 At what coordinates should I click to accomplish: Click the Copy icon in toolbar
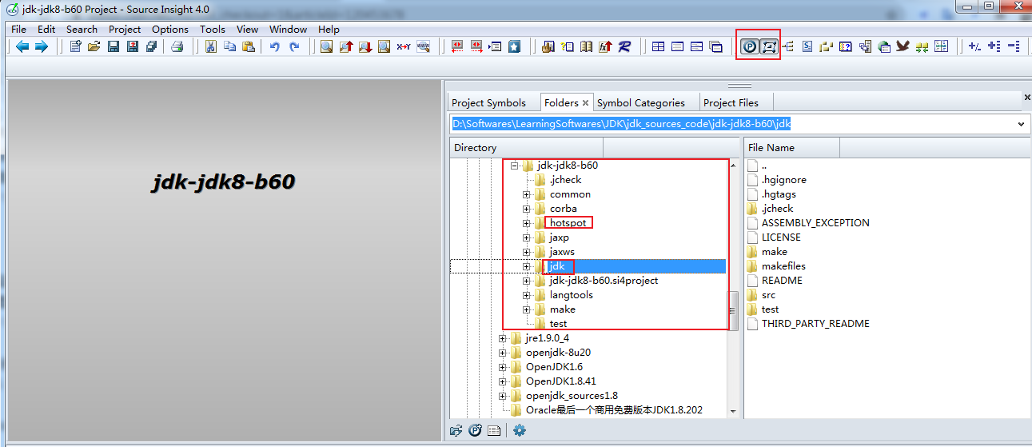[229, 46]
